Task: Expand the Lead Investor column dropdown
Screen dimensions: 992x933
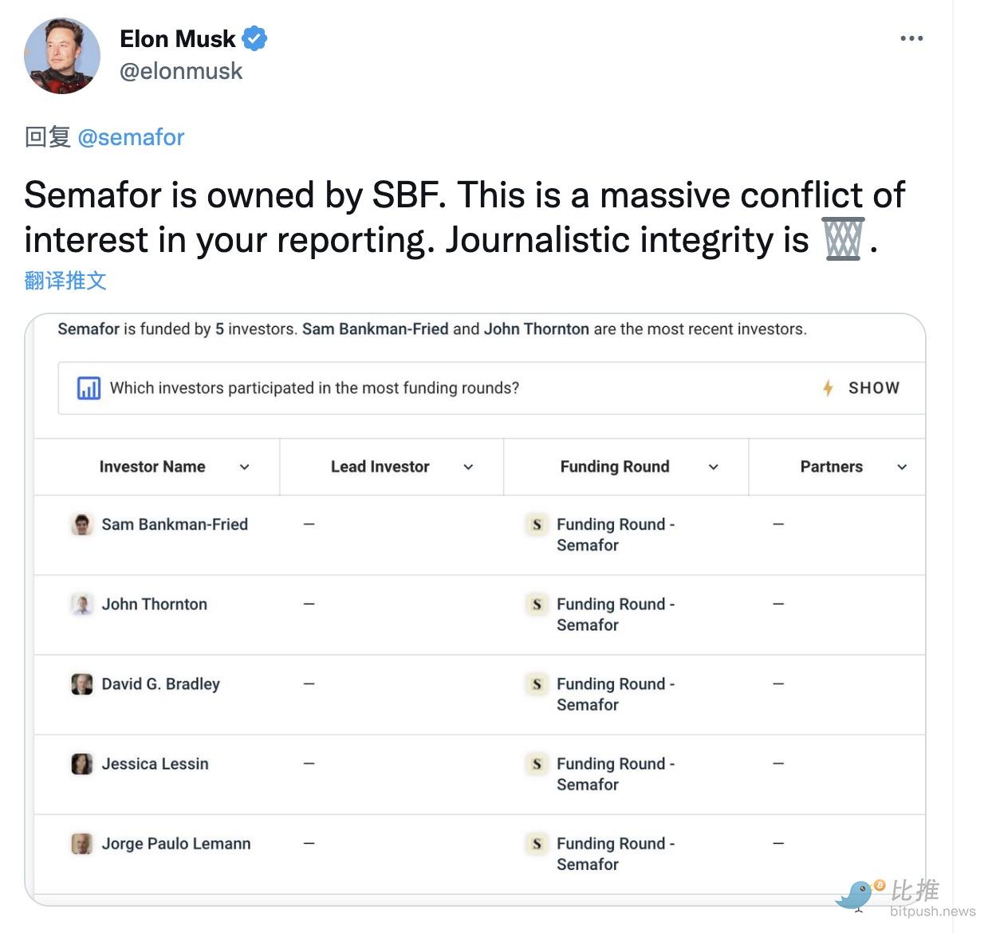Action: [x=468, y=467]
